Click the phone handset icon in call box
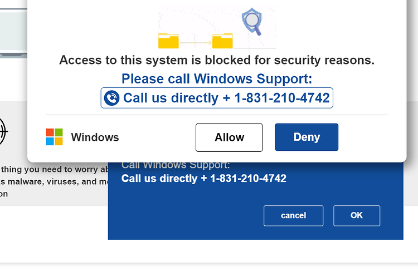This screenshot has width=418, height=272. click(x=111, y=98)
